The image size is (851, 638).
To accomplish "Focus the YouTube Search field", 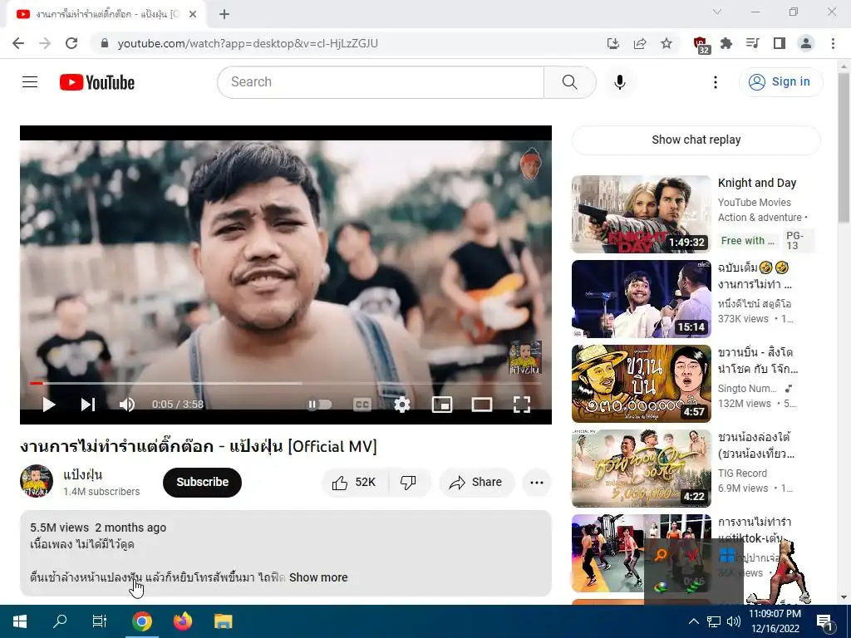I will click(381, 82).
